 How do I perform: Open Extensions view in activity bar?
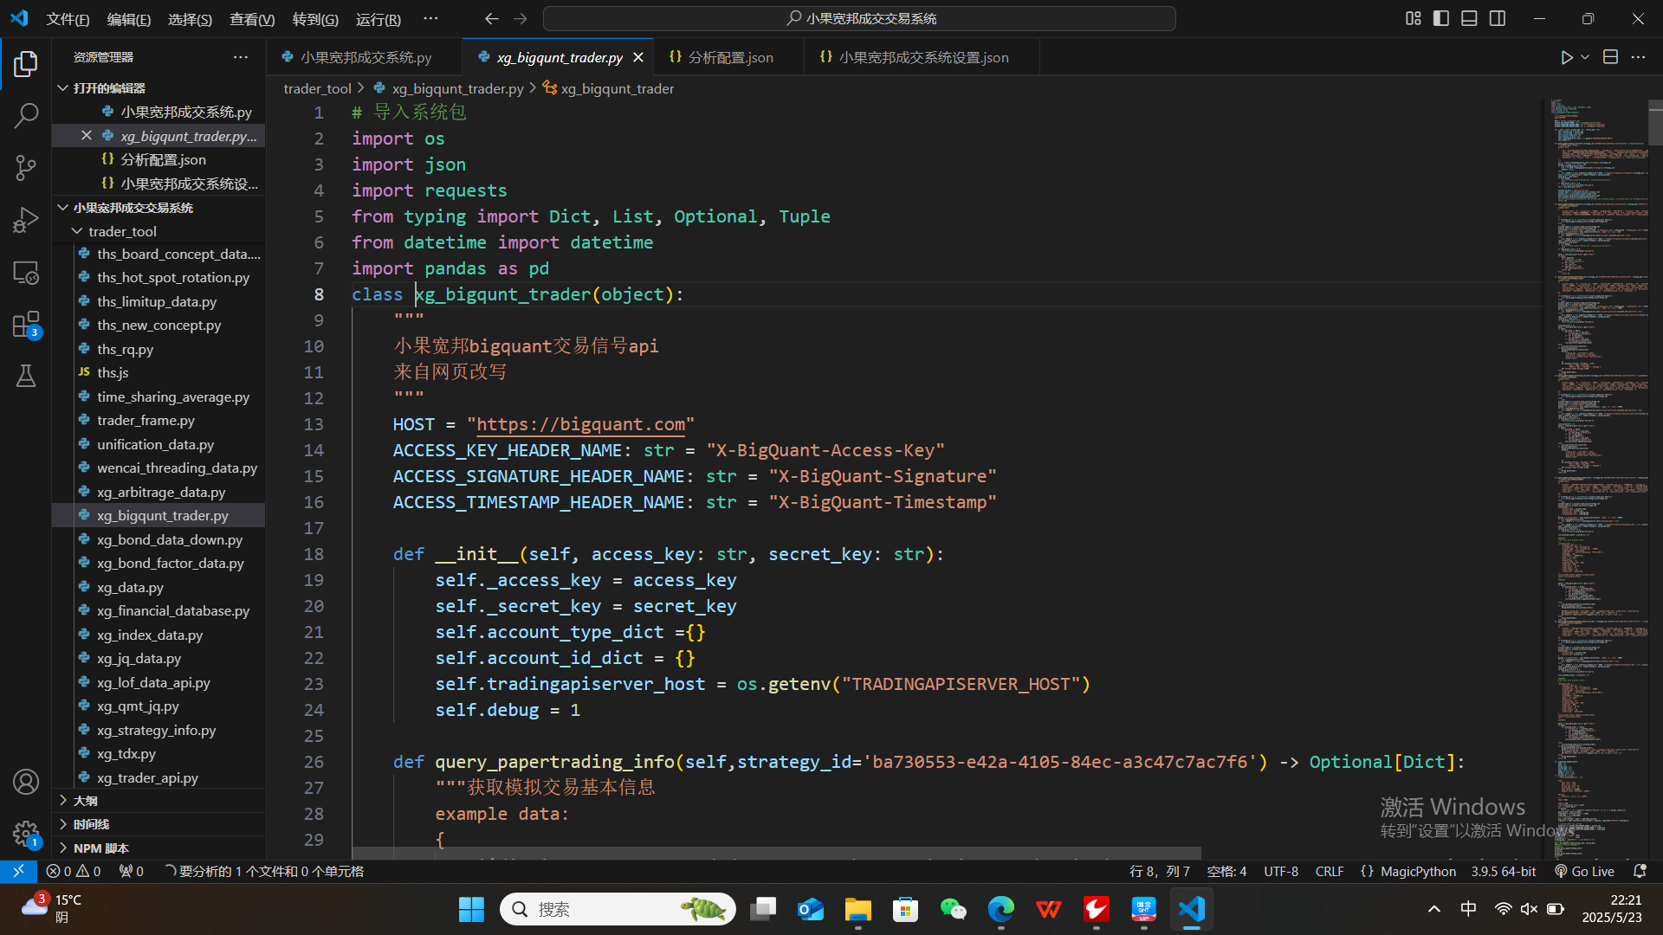[26, 325]
